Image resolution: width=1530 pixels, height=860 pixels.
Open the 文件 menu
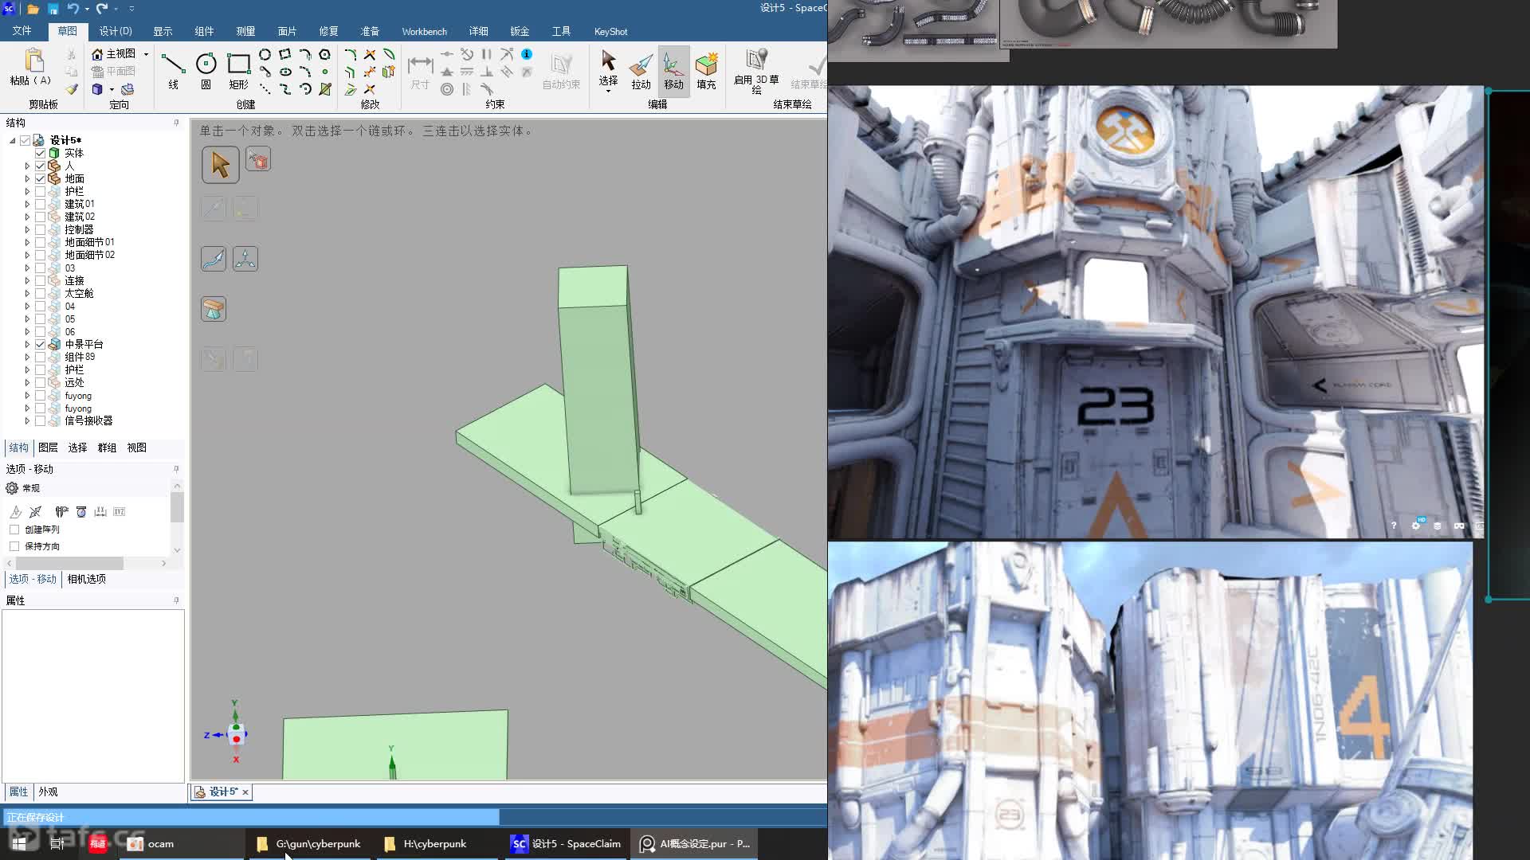point(22,30)
